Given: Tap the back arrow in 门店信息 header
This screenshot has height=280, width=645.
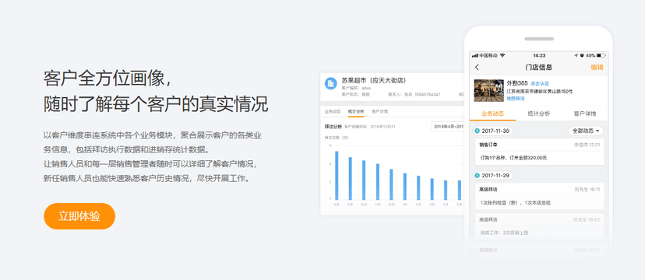Looking at the screenshot, I should [478, 68].
